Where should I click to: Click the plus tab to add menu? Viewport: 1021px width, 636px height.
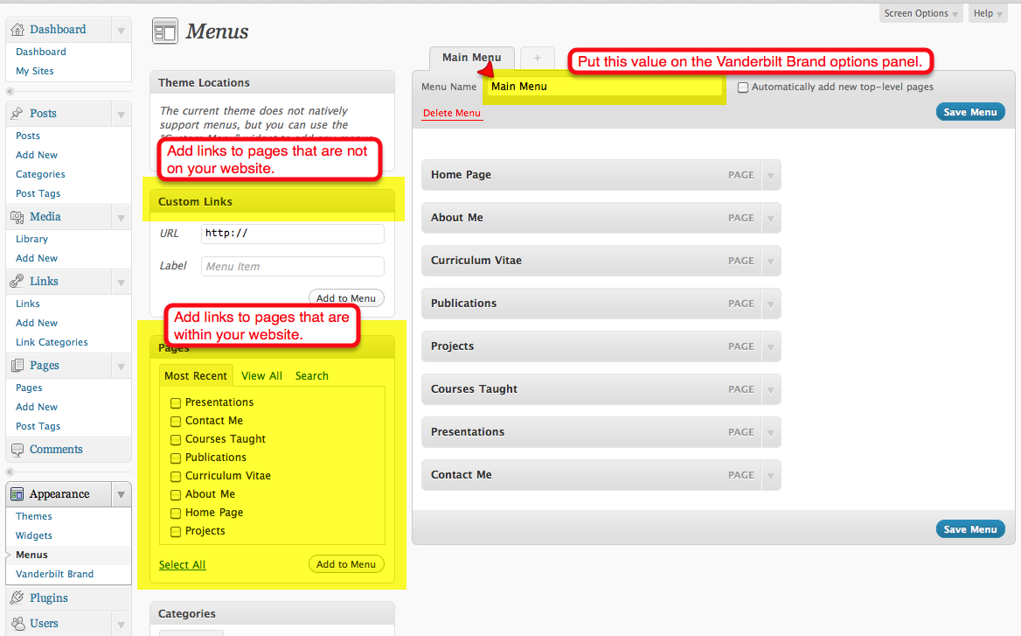pos(537,58)
